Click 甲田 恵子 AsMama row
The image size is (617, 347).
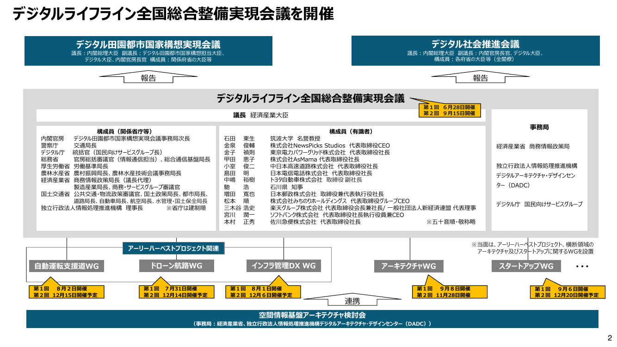coord(291,159)
